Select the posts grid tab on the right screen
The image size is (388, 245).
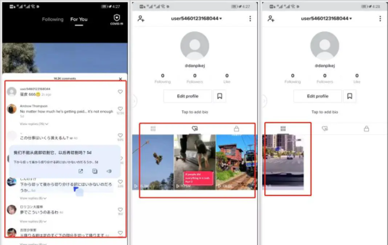tap(283, 129)
